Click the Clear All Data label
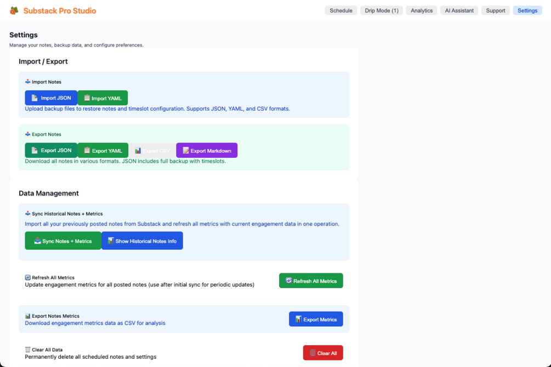The image size is (551, 367). coord(47,350)
